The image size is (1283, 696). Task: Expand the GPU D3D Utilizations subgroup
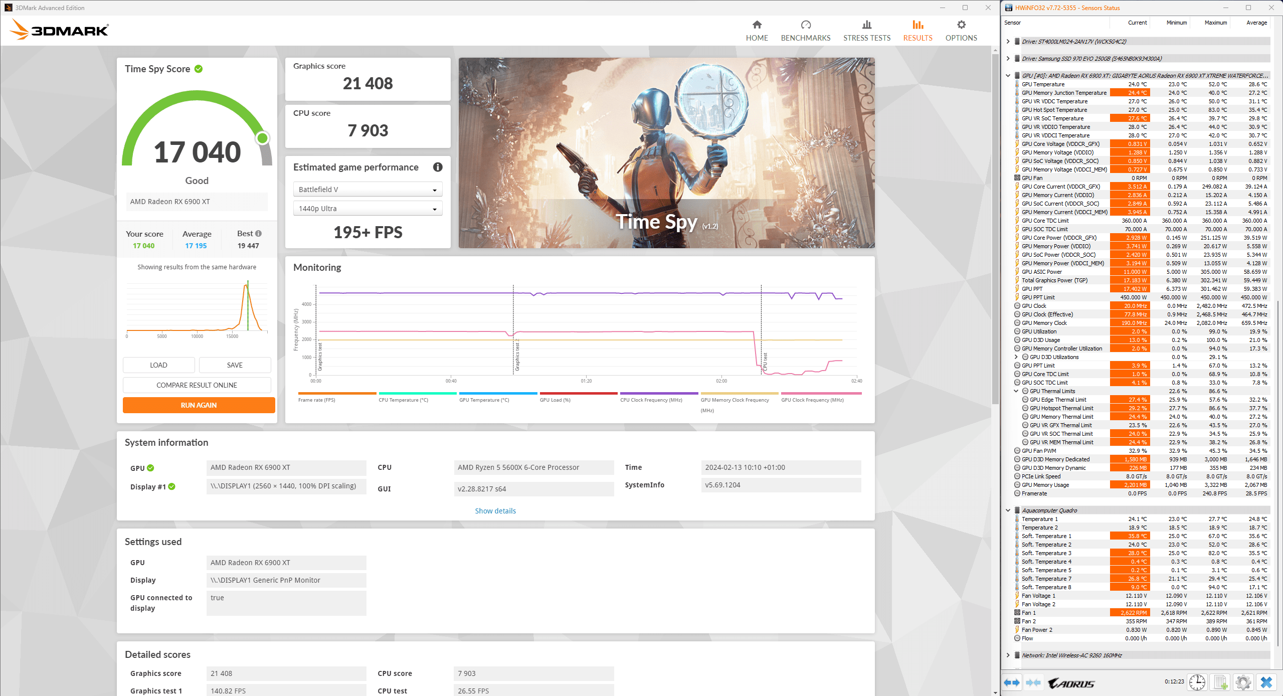tap(1016, 357)
